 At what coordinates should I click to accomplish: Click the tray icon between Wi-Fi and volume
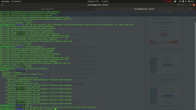183,1
